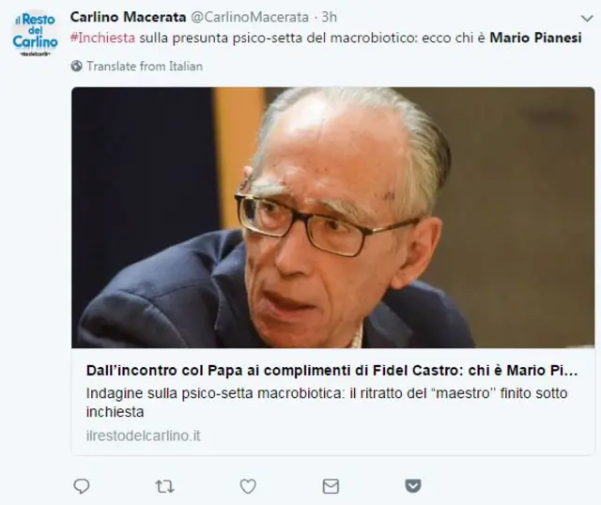Click the Translate from Italian link
Screen dimensions: 601x505
click(145, 67)
